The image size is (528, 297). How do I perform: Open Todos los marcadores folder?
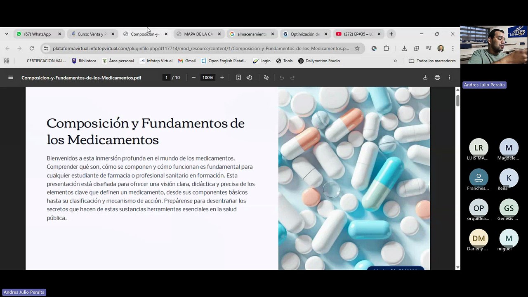point(432,61)
